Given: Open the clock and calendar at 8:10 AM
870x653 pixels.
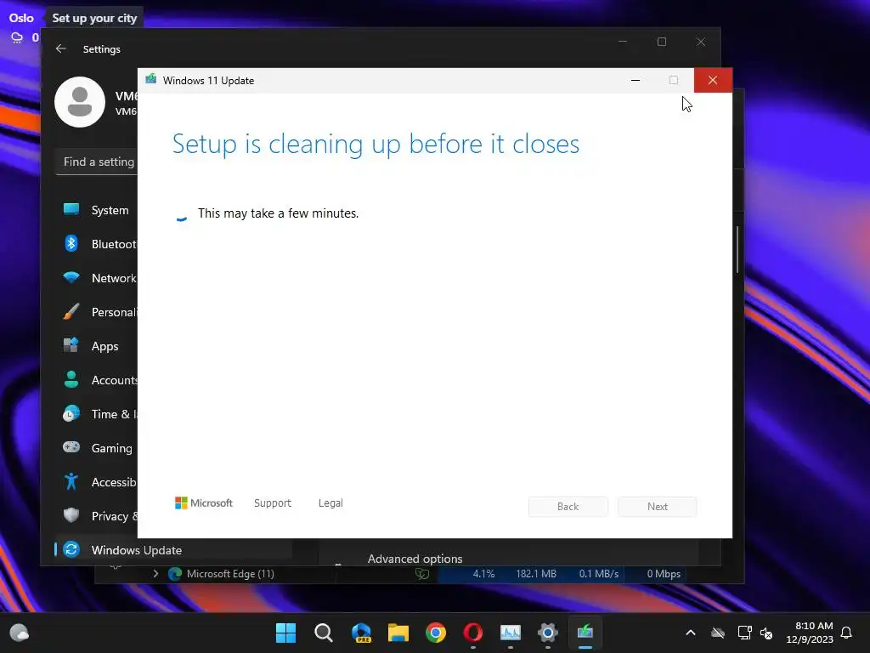Looking at the screenshot, I should (x=810, y=633).
